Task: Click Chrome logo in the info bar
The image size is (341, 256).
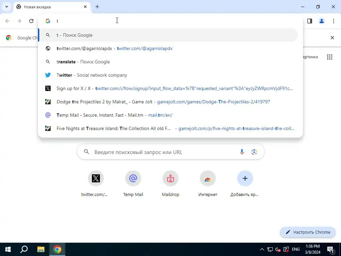Action: [9, 38]
